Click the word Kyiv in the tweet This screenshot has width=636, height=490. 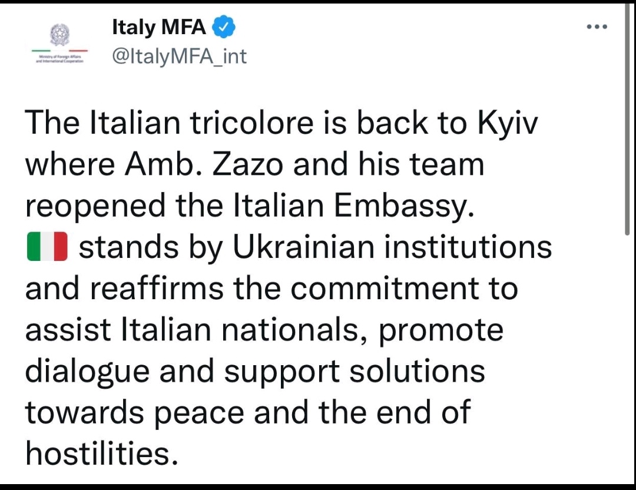[x=508, y=122]
